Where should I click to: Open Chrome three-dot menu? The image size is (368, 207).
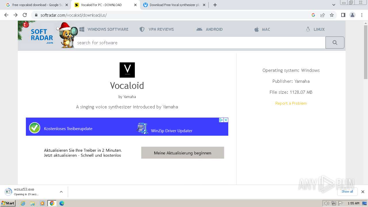point(362,15)
